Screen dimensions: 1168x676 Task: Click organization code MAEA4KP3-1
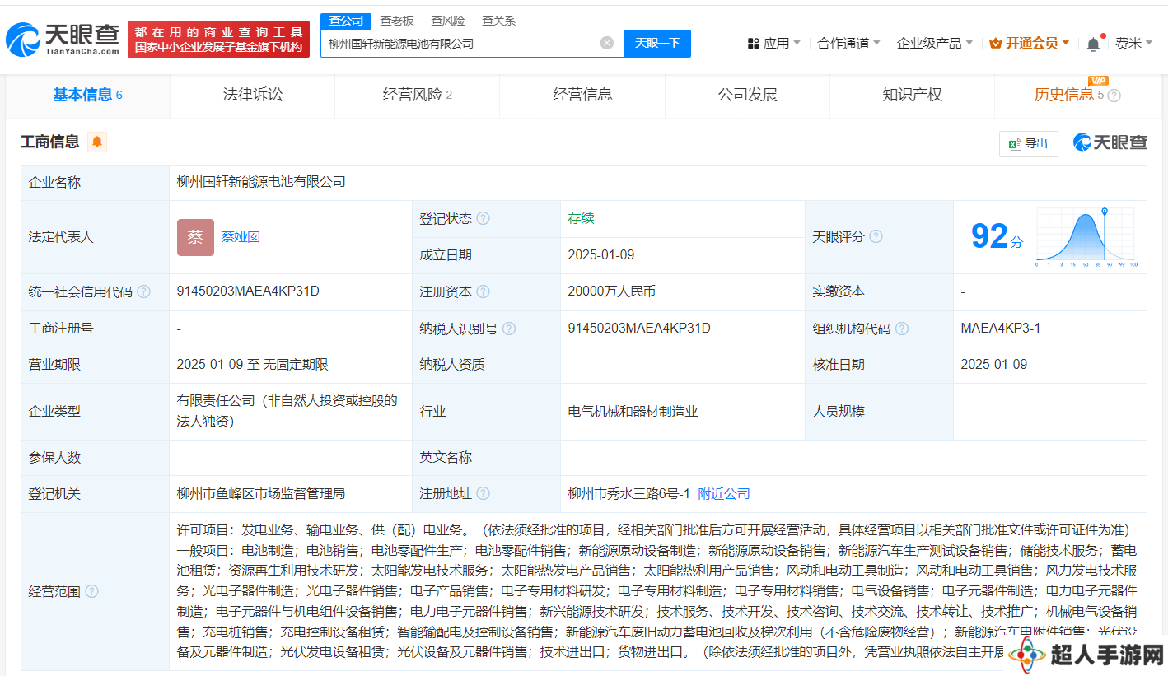click(x=1001, y=329)
